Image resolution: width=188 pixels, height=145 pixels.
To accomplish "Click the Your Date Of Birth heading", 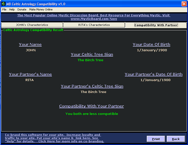I will click(x=151, y=44).
